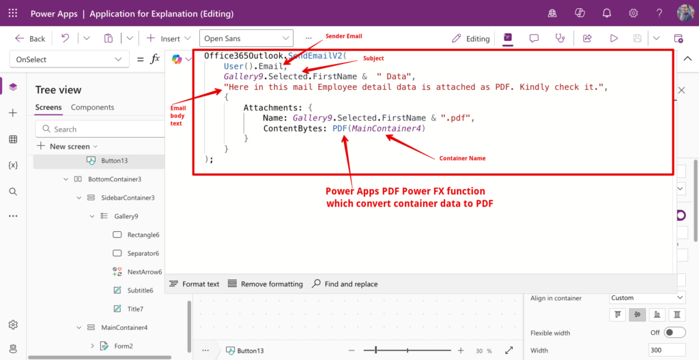Toggle the formula notes icon
Image resolution: width=699 pixels, height=360 pixels.
tap(507, 38)
